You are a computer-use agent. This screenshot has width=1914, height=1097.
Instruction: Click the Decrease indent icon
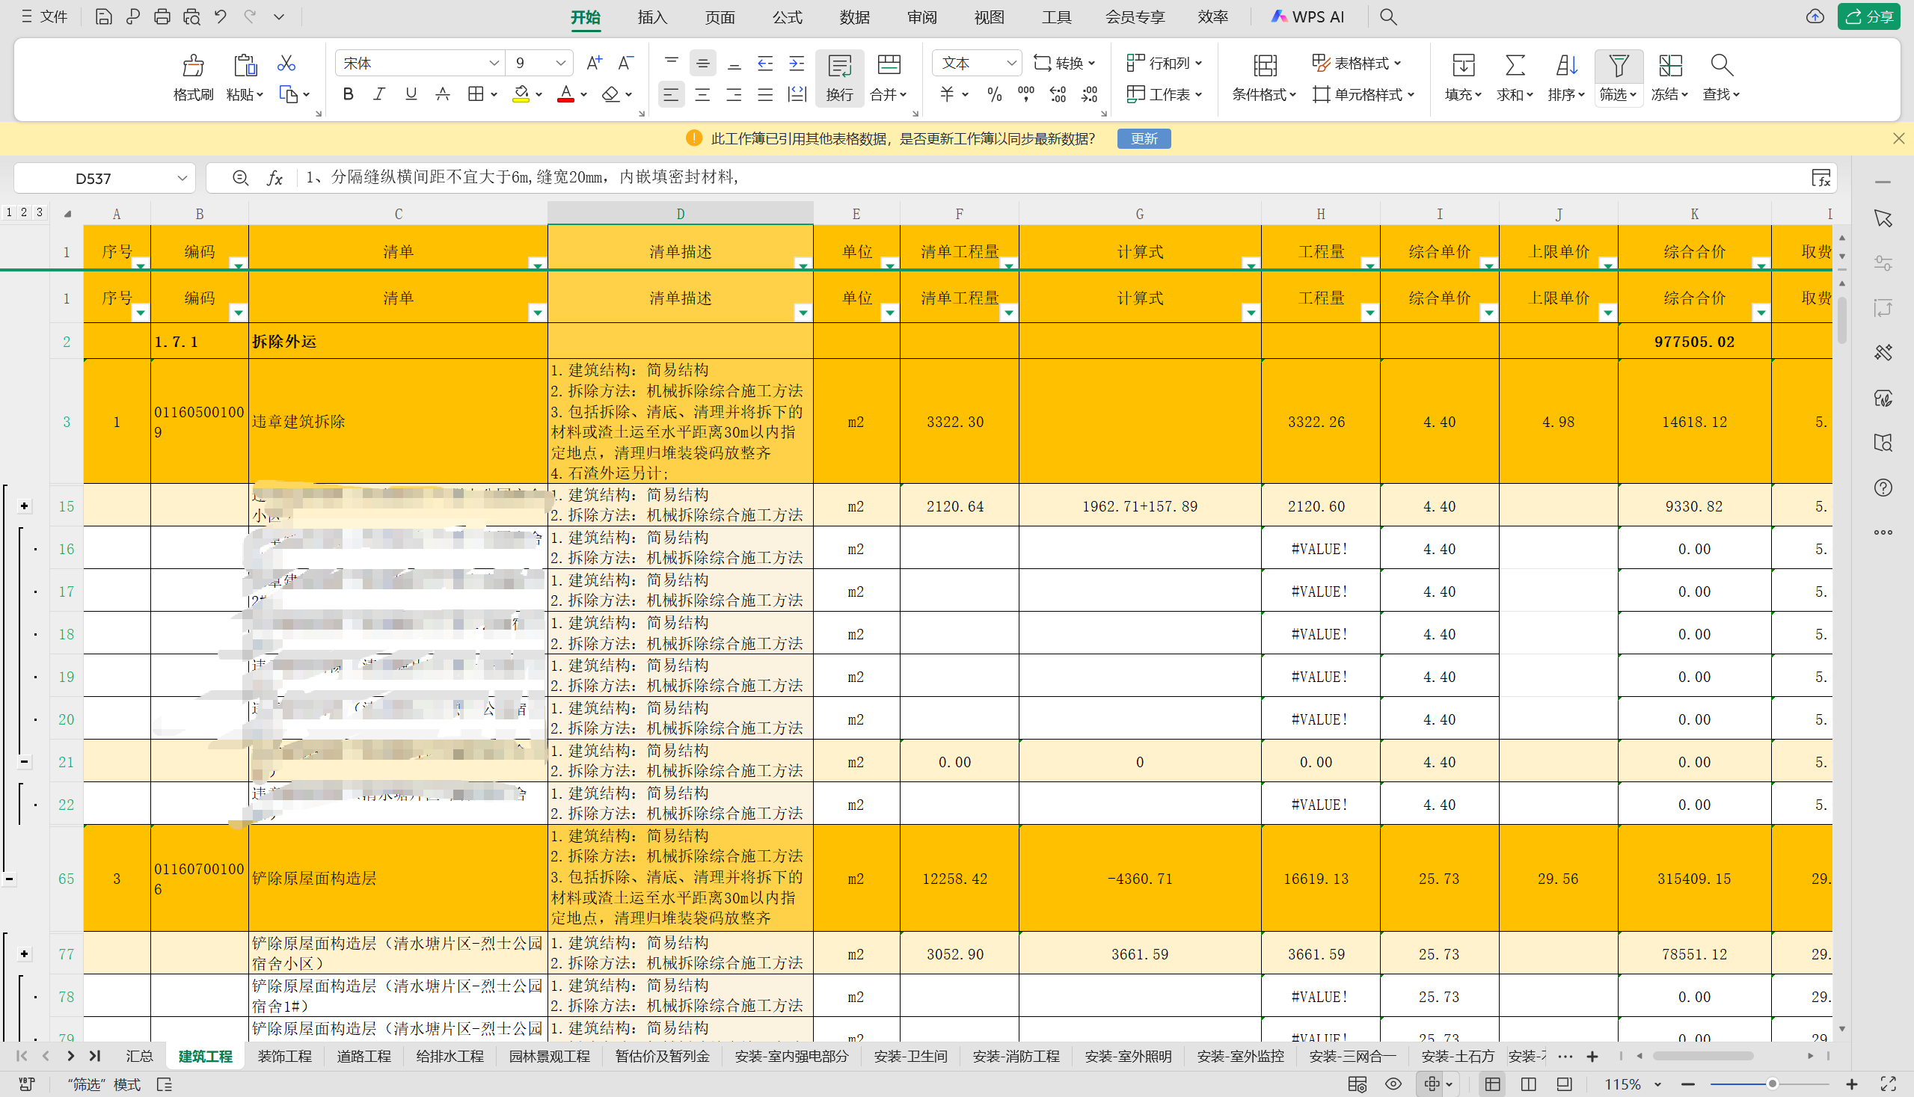[x=765, y=64]
